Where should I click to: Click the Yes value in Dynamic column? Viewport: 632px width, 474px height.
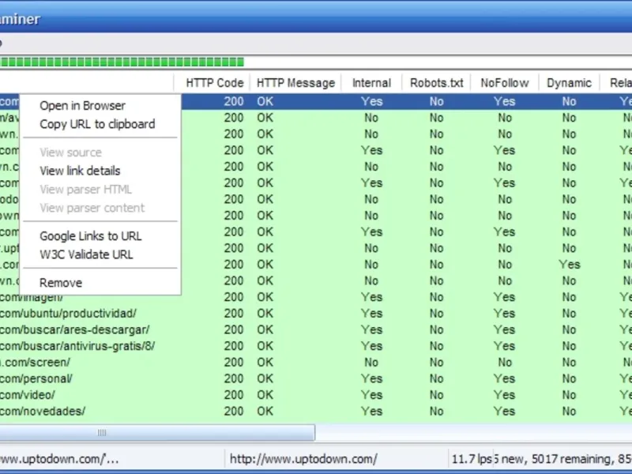569,265
